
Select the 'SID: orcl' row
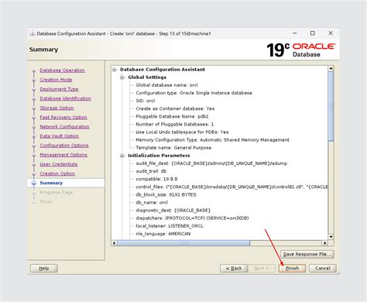[146, 101]
